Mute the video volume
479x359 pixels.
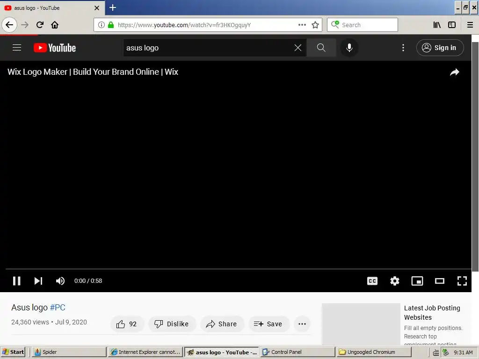(x=60, y=281)
